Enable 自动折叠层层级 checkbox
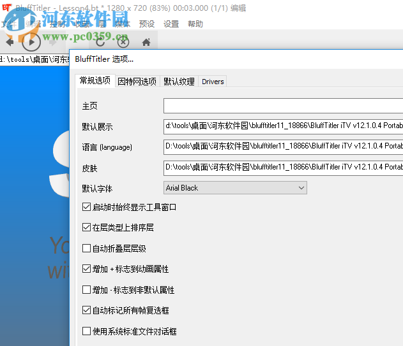403x346 pixels. 86,248
